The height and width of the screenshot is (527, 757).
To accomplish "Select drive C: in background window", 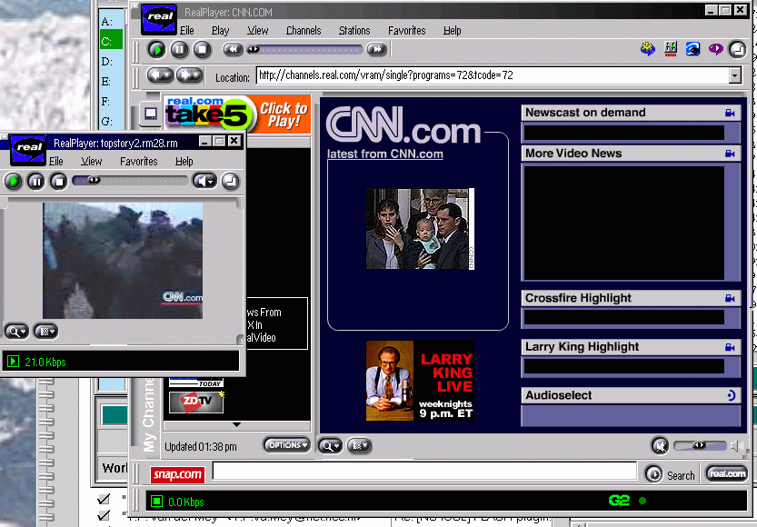I will (x=111, y=41).
